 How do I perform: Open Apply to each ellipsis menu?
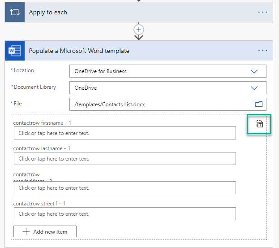262,12
